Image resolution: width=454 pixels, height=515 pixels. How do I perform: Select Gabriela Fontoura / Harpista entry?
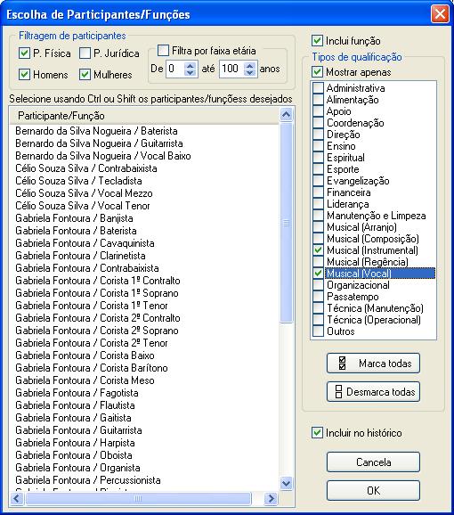click(144, 443)
